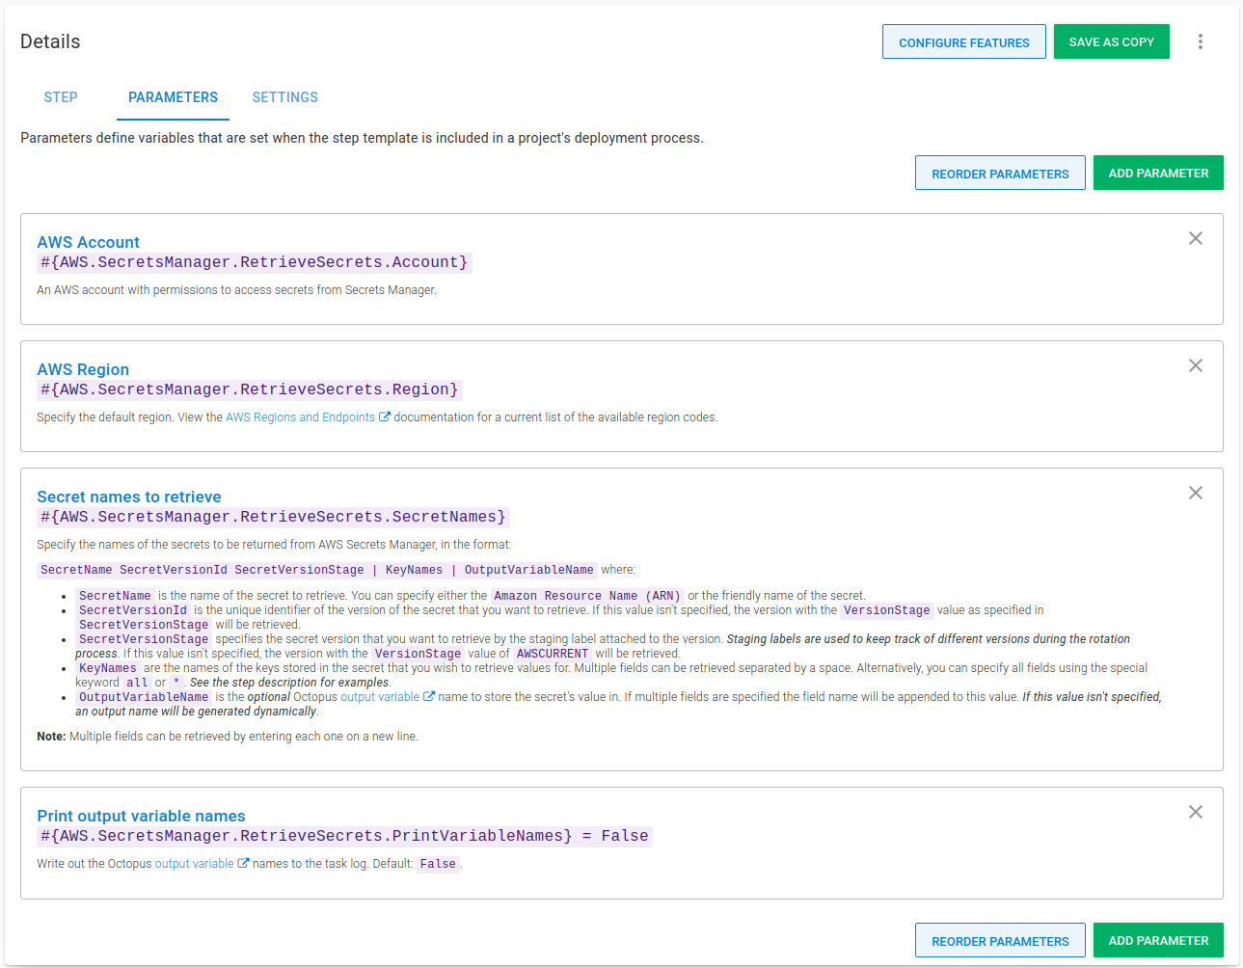Click the bottom Reorder Parameters button

999,941
